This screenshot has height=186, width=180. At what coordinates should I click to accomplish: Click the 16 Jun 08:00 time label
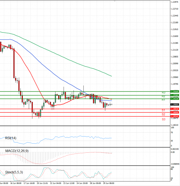[x=16, y=183]
